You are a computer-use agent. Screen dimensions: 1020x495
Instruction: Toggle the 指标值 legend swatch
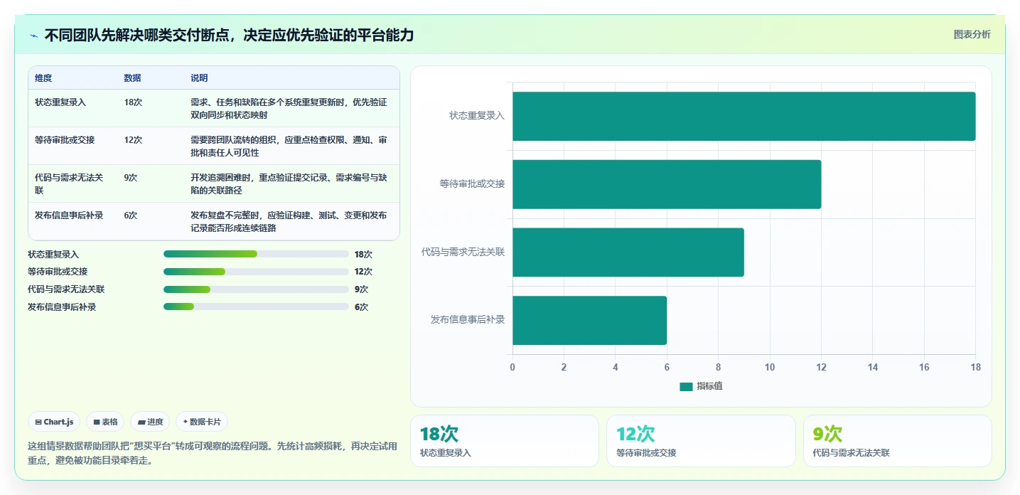coord(686,386)
